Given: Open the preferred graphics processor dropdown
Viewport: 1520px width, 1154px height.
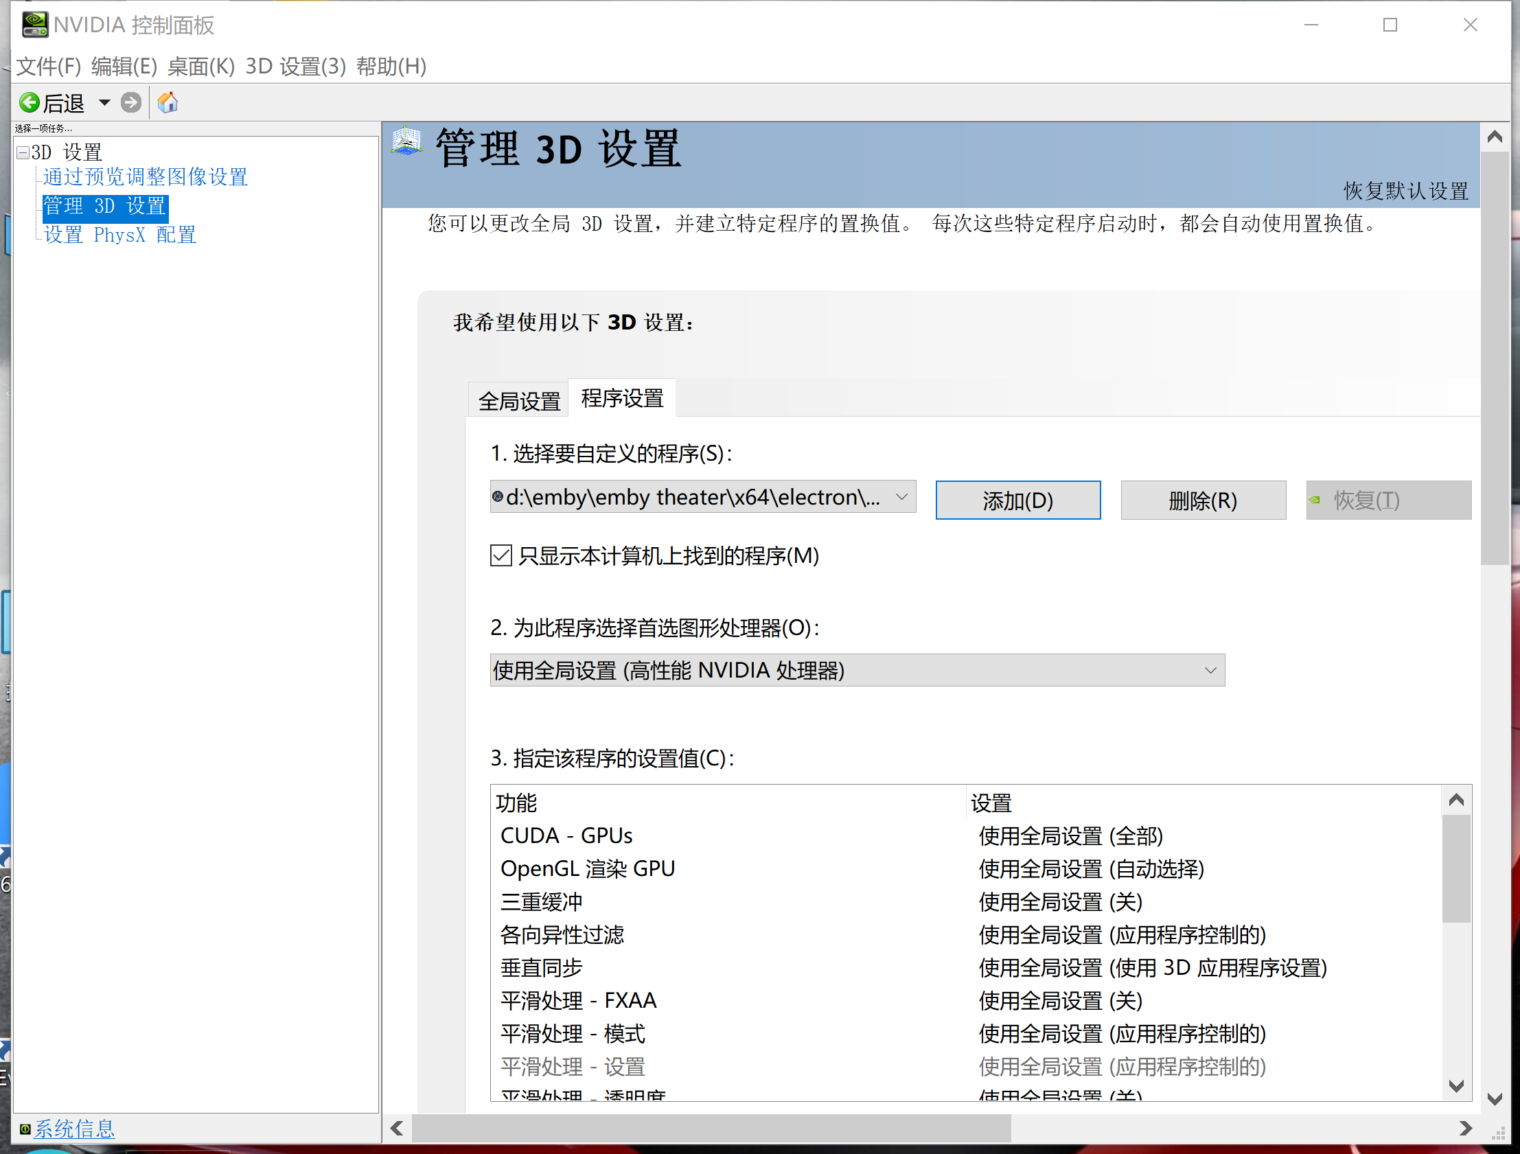Looking at the screenshot, I should point(857,670).
